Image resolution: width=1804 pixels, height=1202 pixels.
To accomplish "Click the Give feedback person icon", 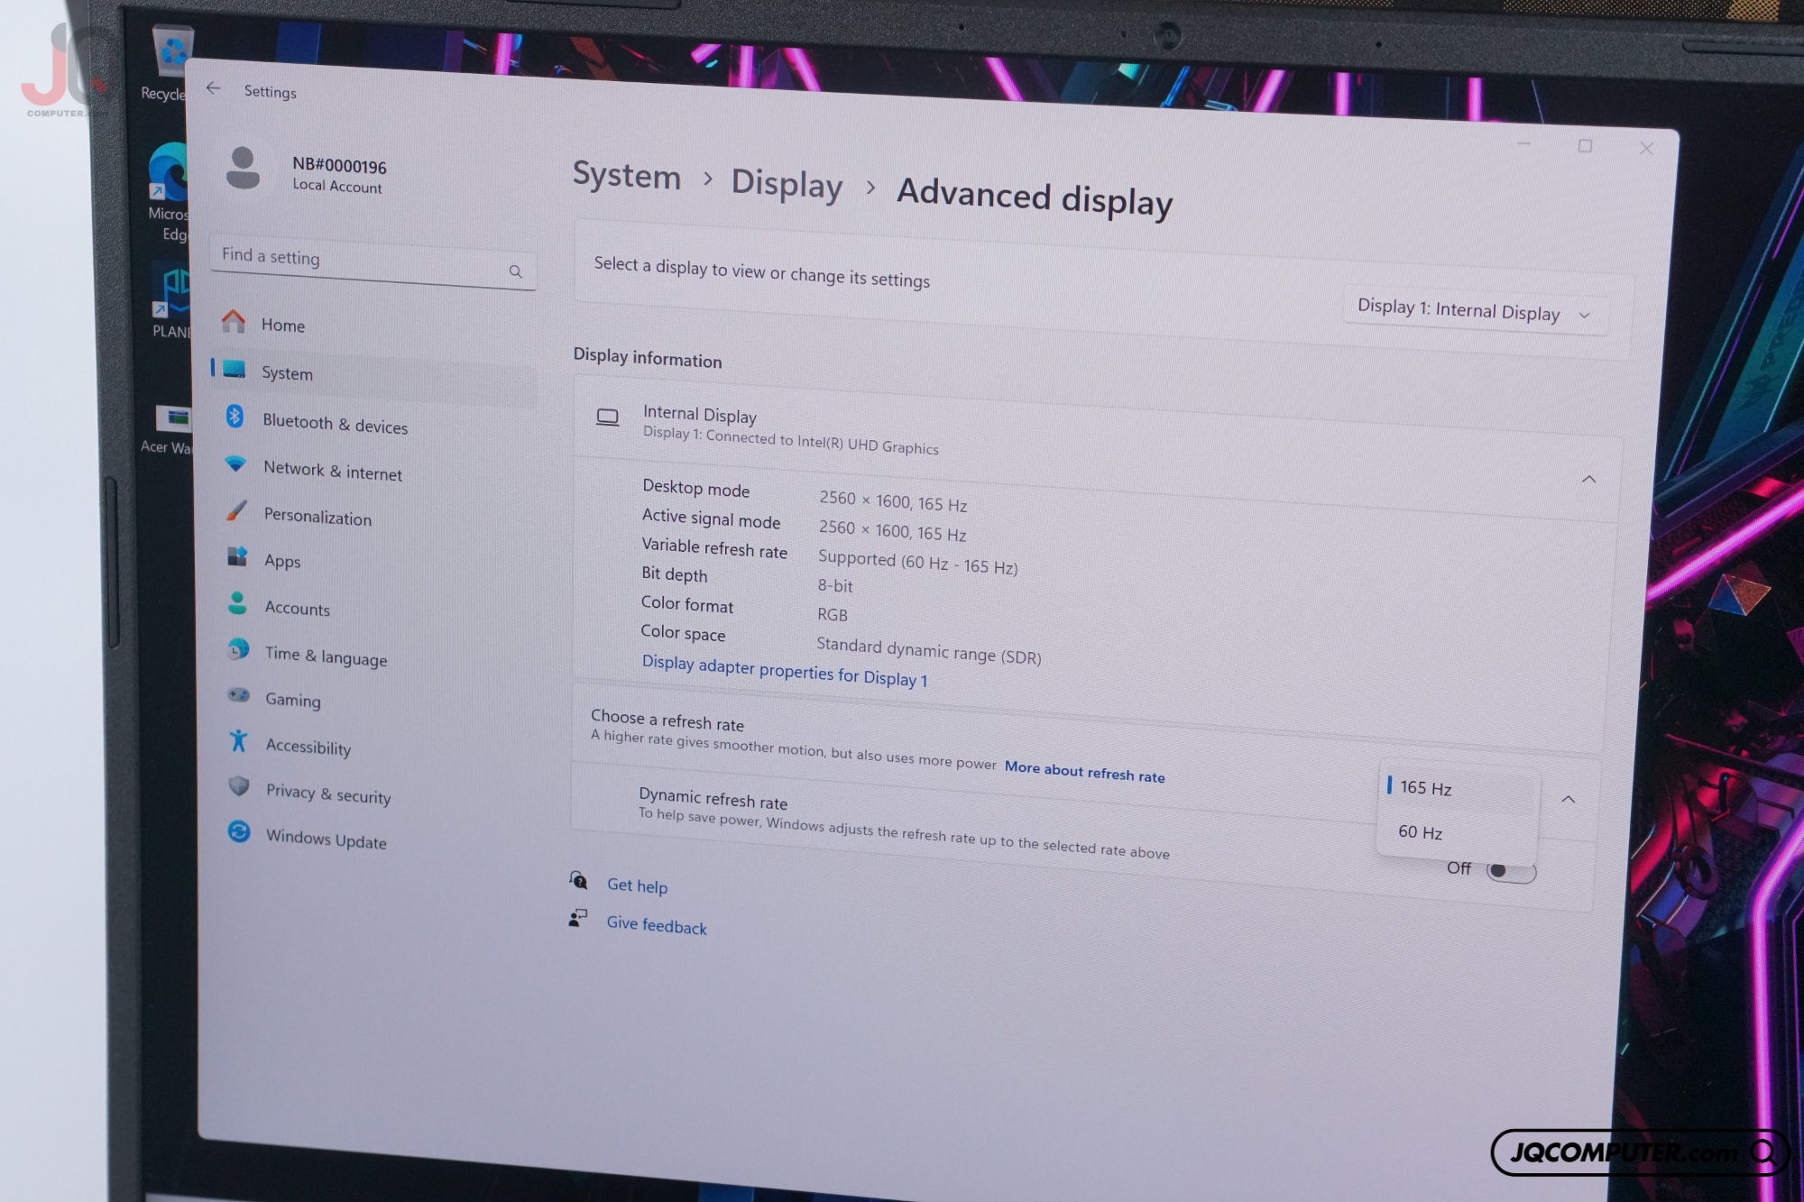I will tap(577, 918).
